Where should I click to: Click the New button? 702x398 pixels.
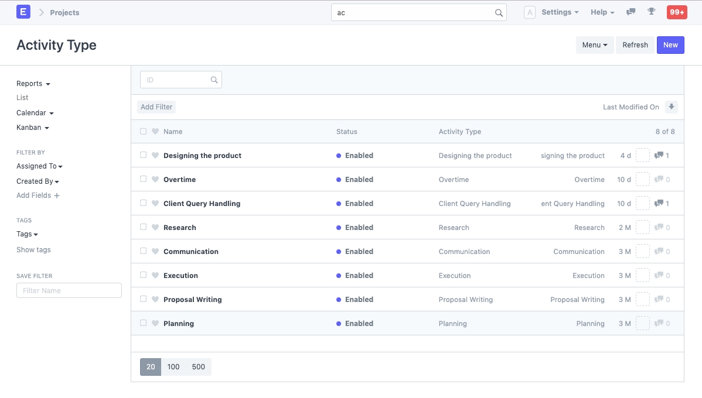click(670, 45)
